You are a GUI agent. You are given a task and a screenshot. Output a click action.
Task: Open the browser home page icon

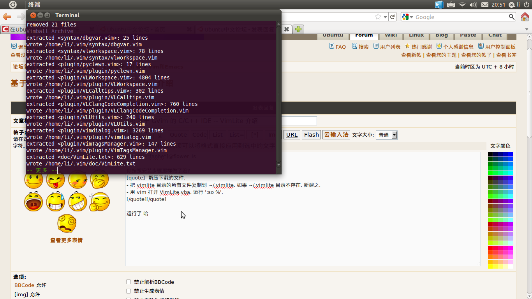(x=525, y=17)
